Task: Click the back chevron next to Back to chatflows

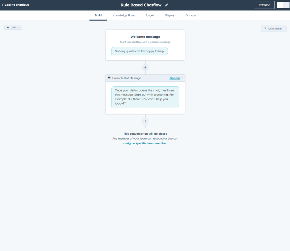Action: [x=3, y=5]
